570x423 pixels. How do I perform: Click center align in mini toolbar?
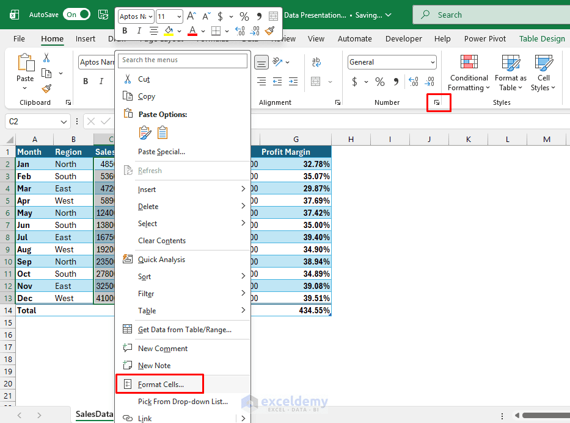tap(154, 31)
